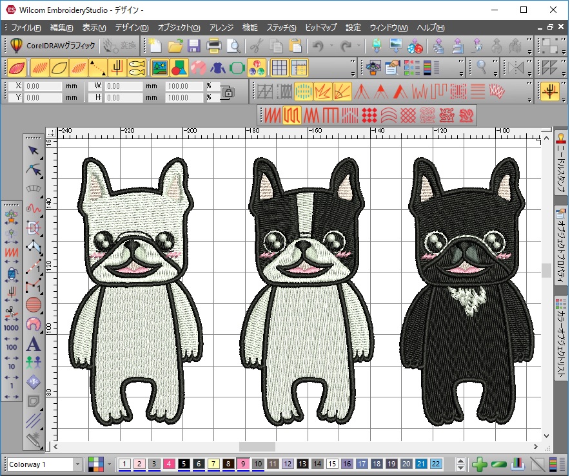This screenshot has width=570, height=476.
Task: Select the arrow Select Object tool
Action: [34, 151]
